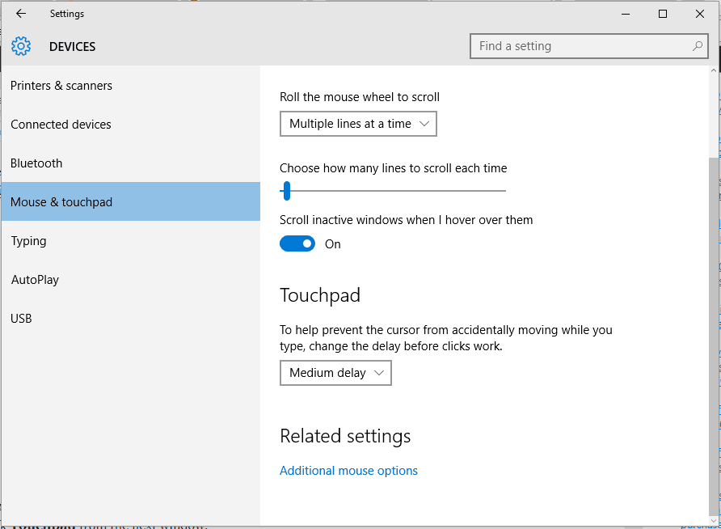Focus the Find a setting search field
The height and width of the screenshot is (529, 721).
point(582,46)
